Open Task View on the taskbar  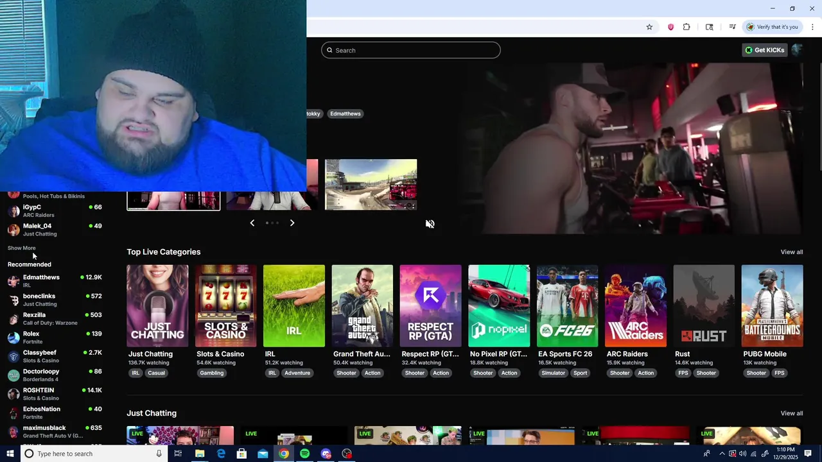[178, 454]
